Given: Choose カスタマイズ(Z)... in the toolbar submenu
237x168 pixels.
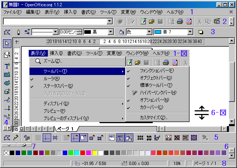Looking at the screenshot, I should (x=158, y=118).
